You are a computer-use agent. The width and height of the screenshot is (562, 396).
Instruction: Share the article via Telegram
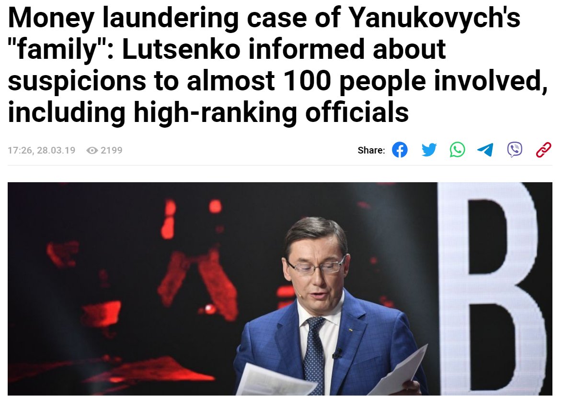click(486, 150)
